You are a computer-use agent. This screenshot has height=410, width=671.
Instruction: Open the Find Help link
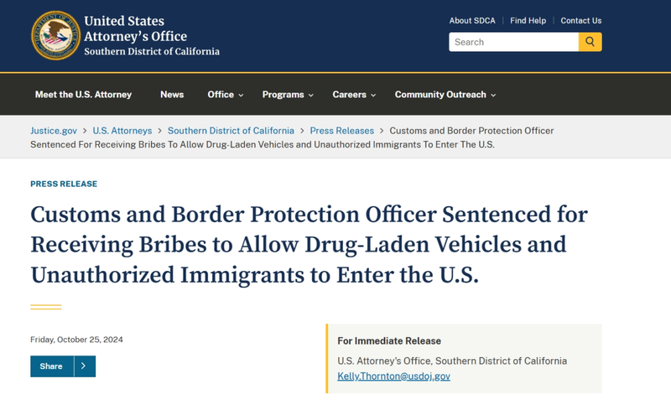pos(528,21)
